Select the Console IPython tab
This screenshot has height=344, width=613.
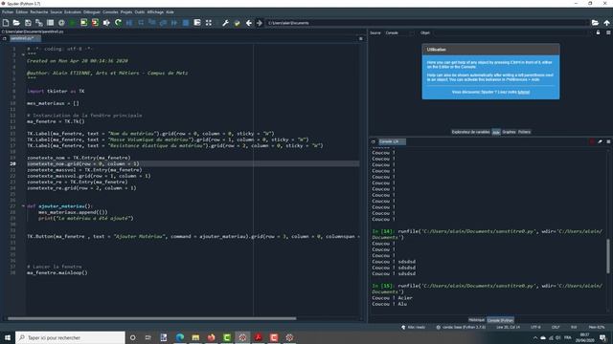tap(500, 320)
